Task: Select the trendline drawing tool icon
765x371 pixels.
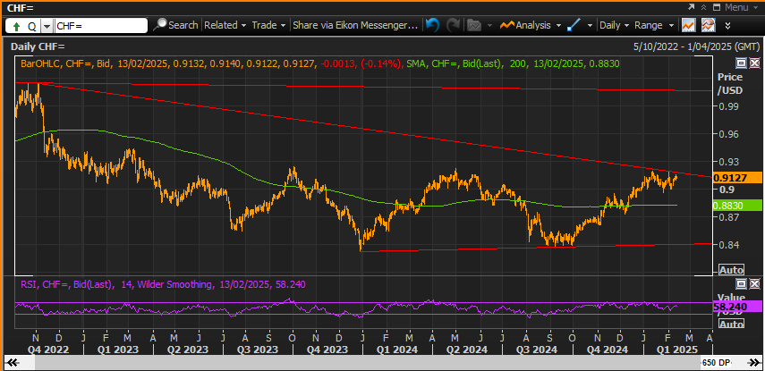Action: (574, 25)
